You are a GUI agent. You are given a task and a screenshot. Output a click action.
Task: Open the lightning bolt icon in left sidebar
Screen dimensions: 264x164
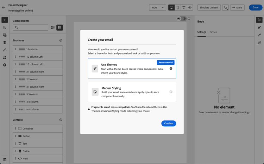coord(5,65)
